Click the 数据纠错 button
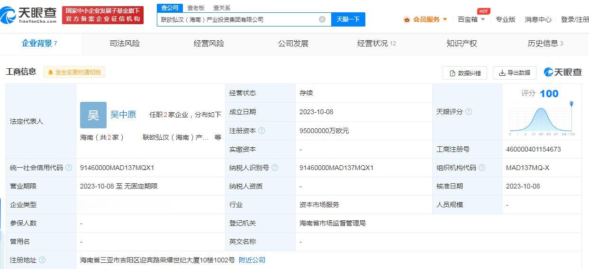This screenshot has width=589, height=269. pyautogui.click(x=465, y=73)
